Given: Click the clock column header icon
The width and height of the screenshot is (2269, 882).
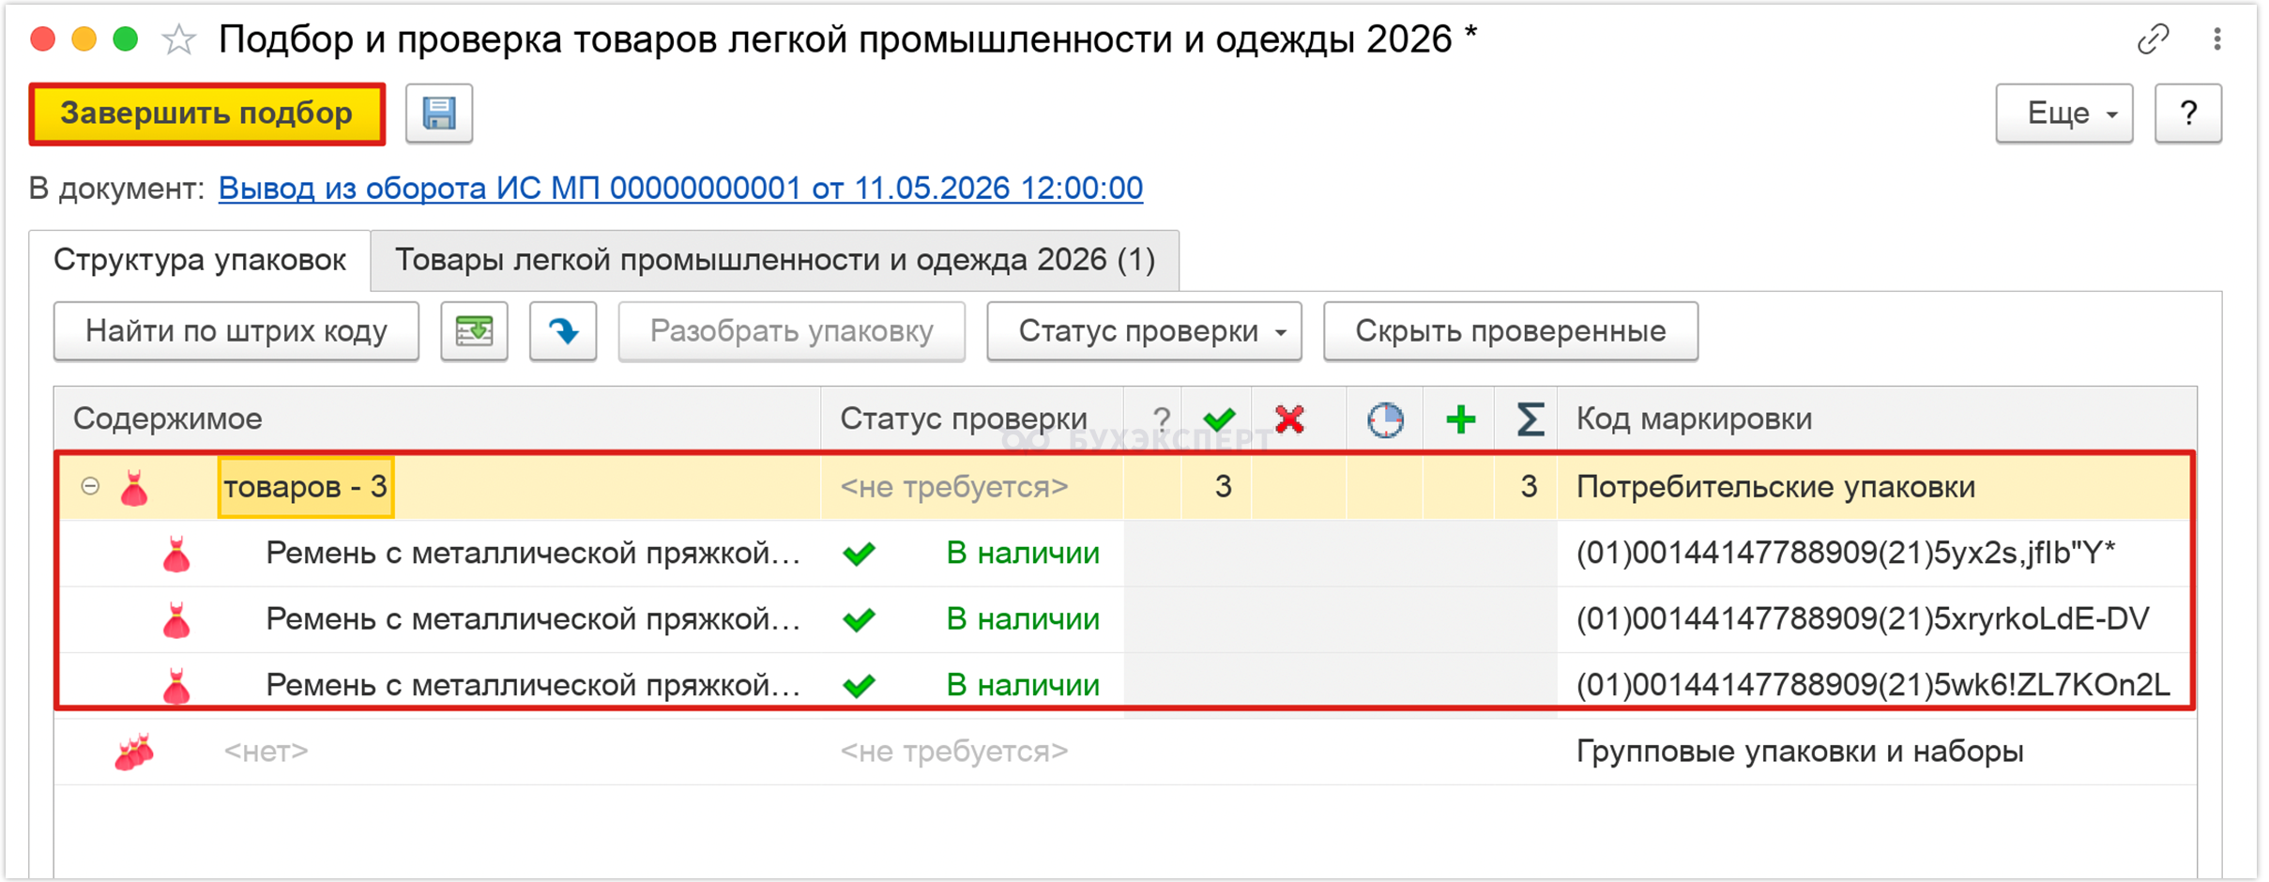Looking at the screenshot, I should click(x=1385, y=419).
